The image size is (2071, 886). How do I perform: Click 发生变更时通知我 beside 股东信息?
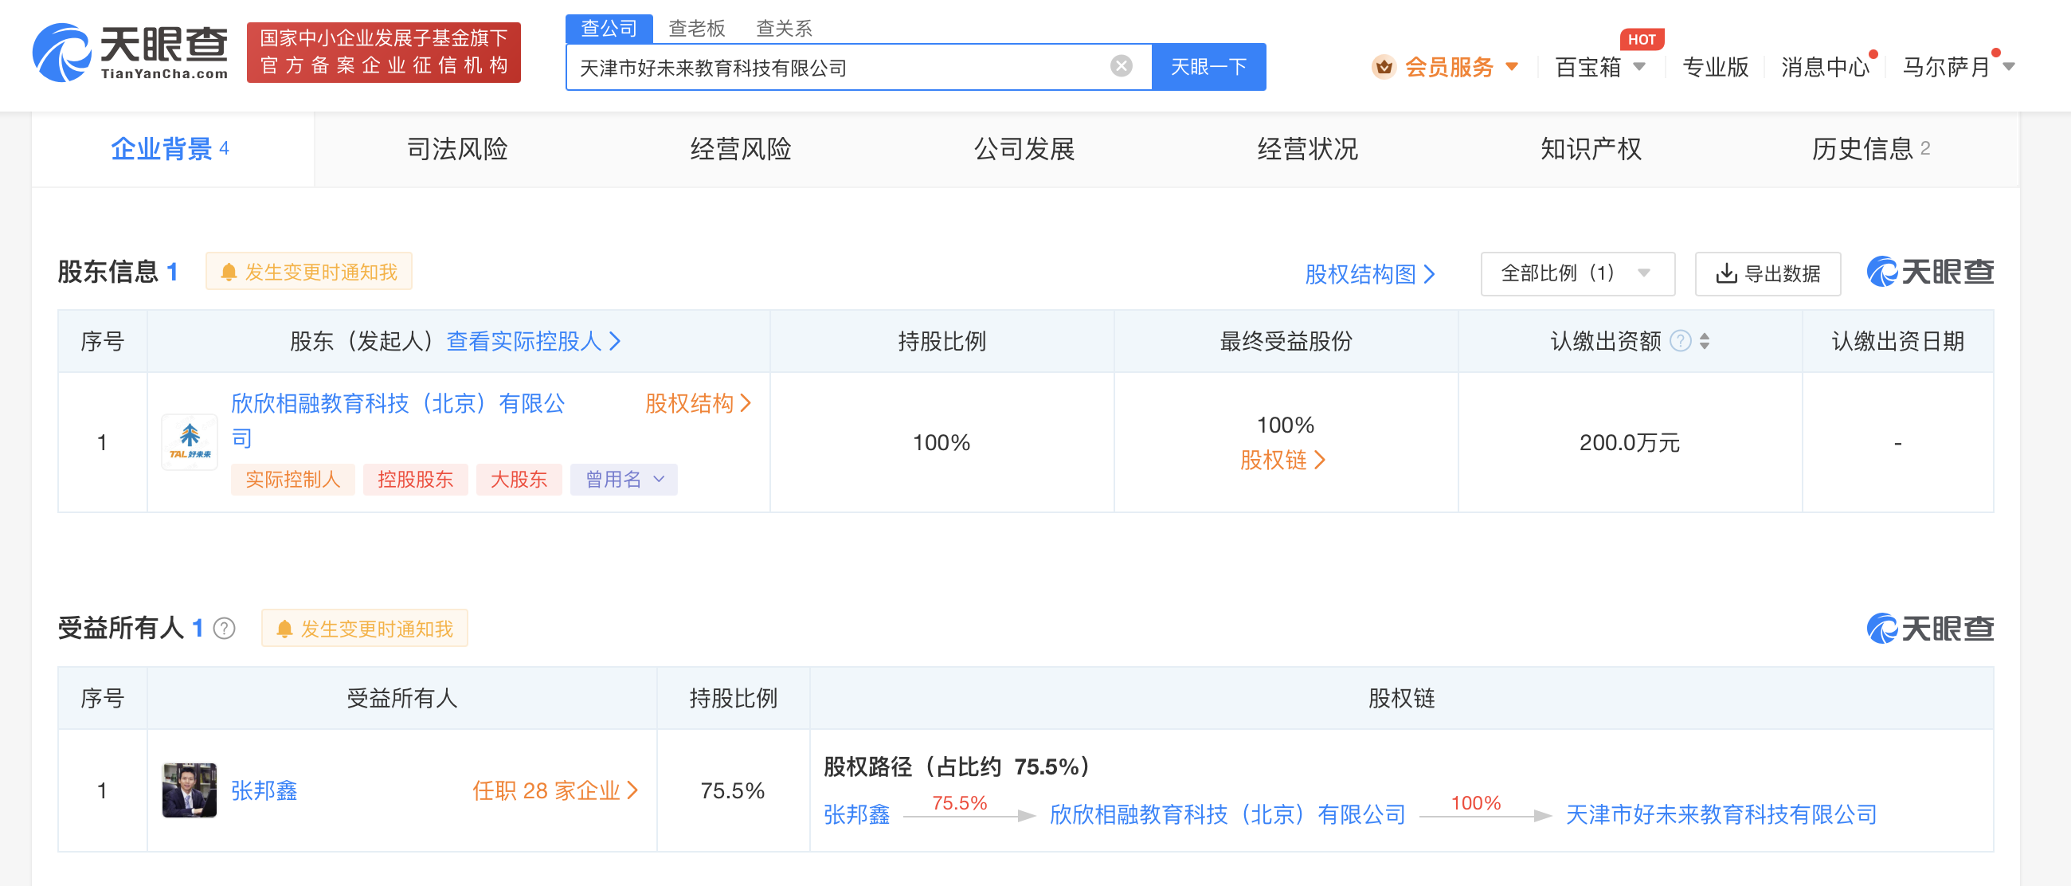click(x=310, y=272)
